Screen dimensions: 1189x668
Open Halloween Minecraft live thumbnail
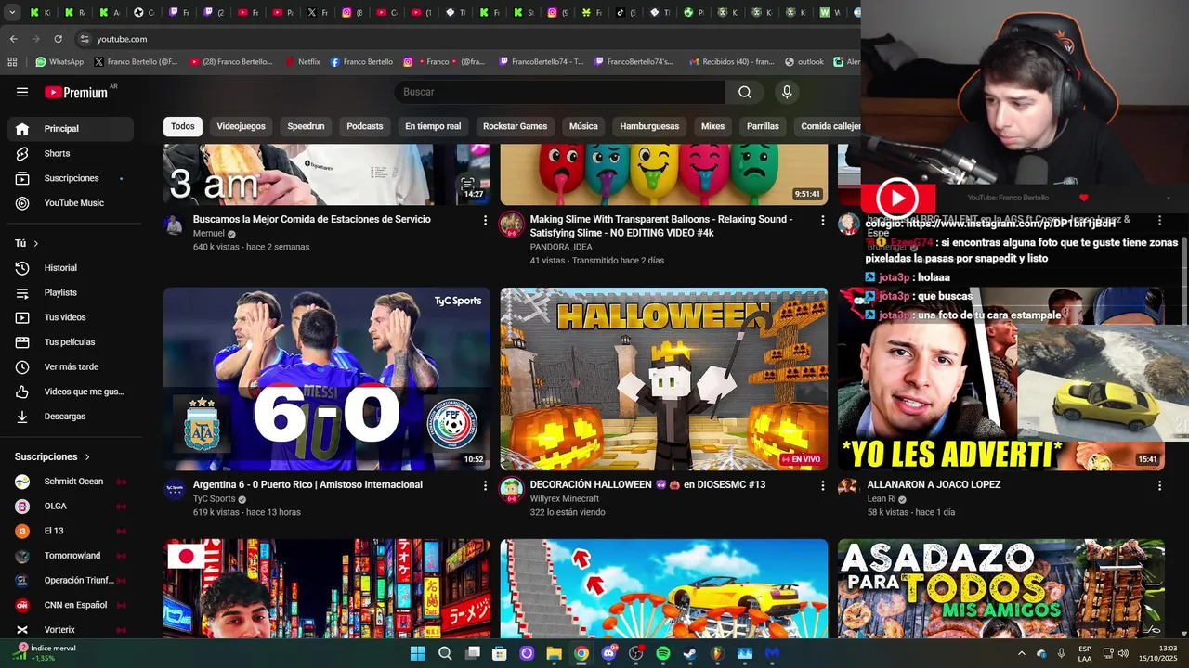click(x=664, y=379)
